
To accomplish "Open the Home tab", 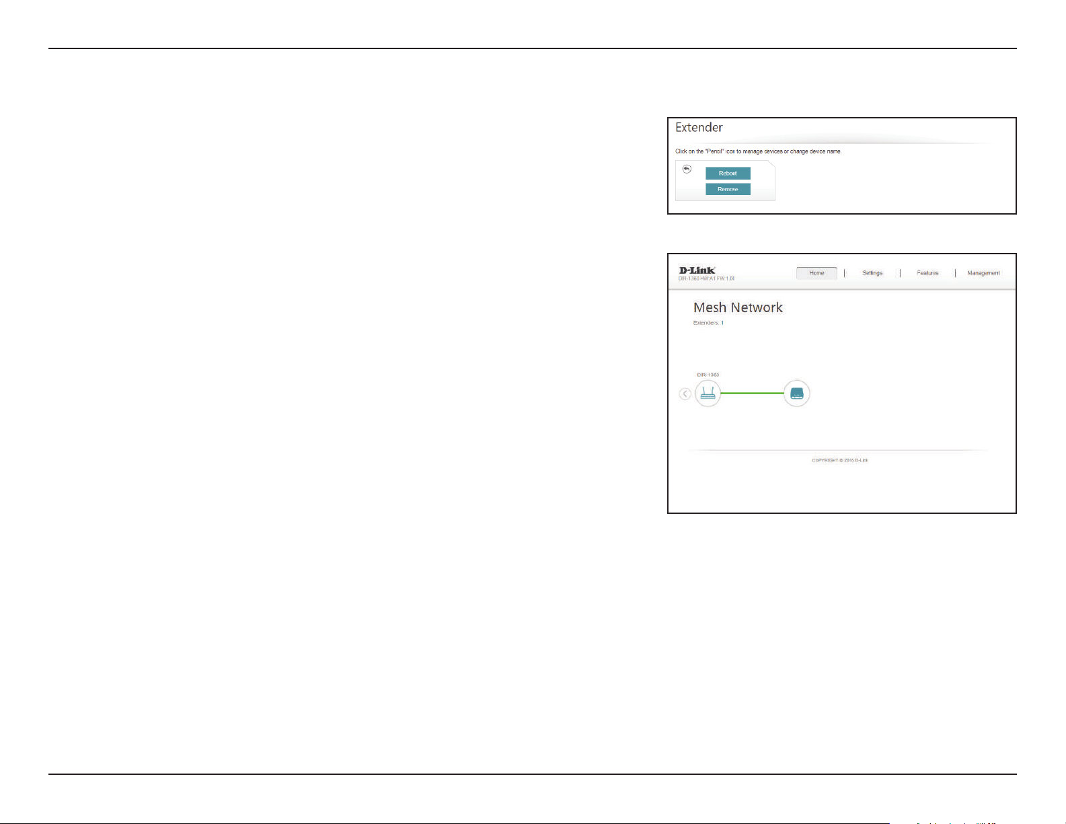I will pyautogui.click(x=816, y=273).
